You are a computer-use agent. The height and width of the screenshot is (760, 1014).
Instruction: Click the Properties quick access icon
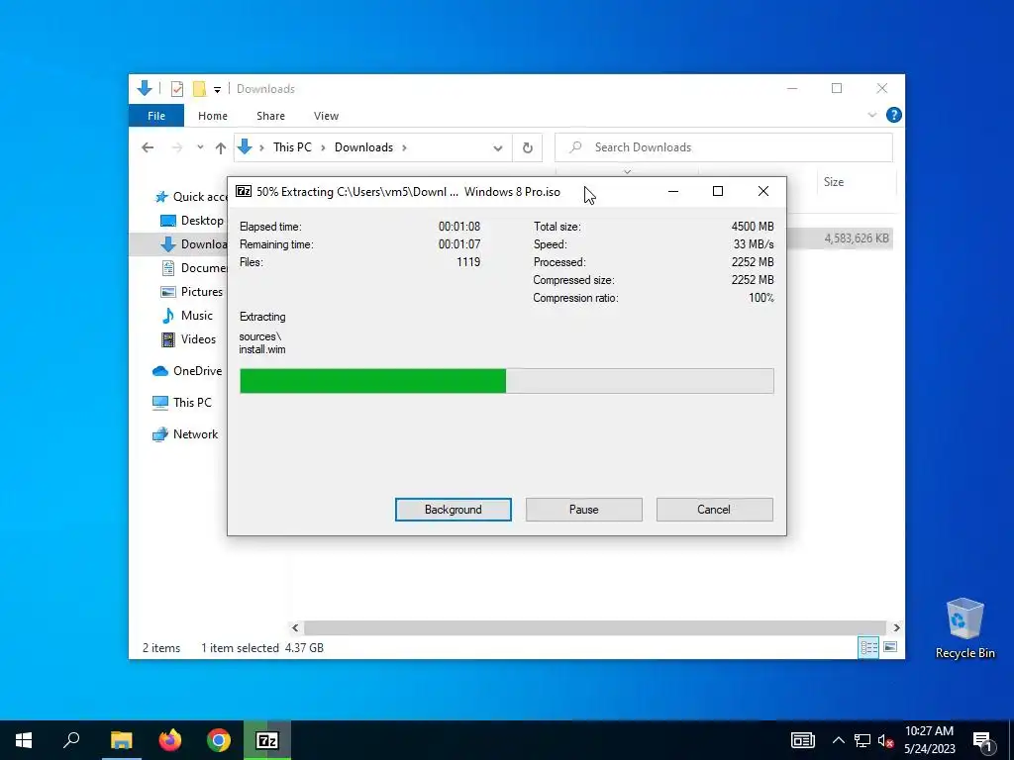(176, 88)
